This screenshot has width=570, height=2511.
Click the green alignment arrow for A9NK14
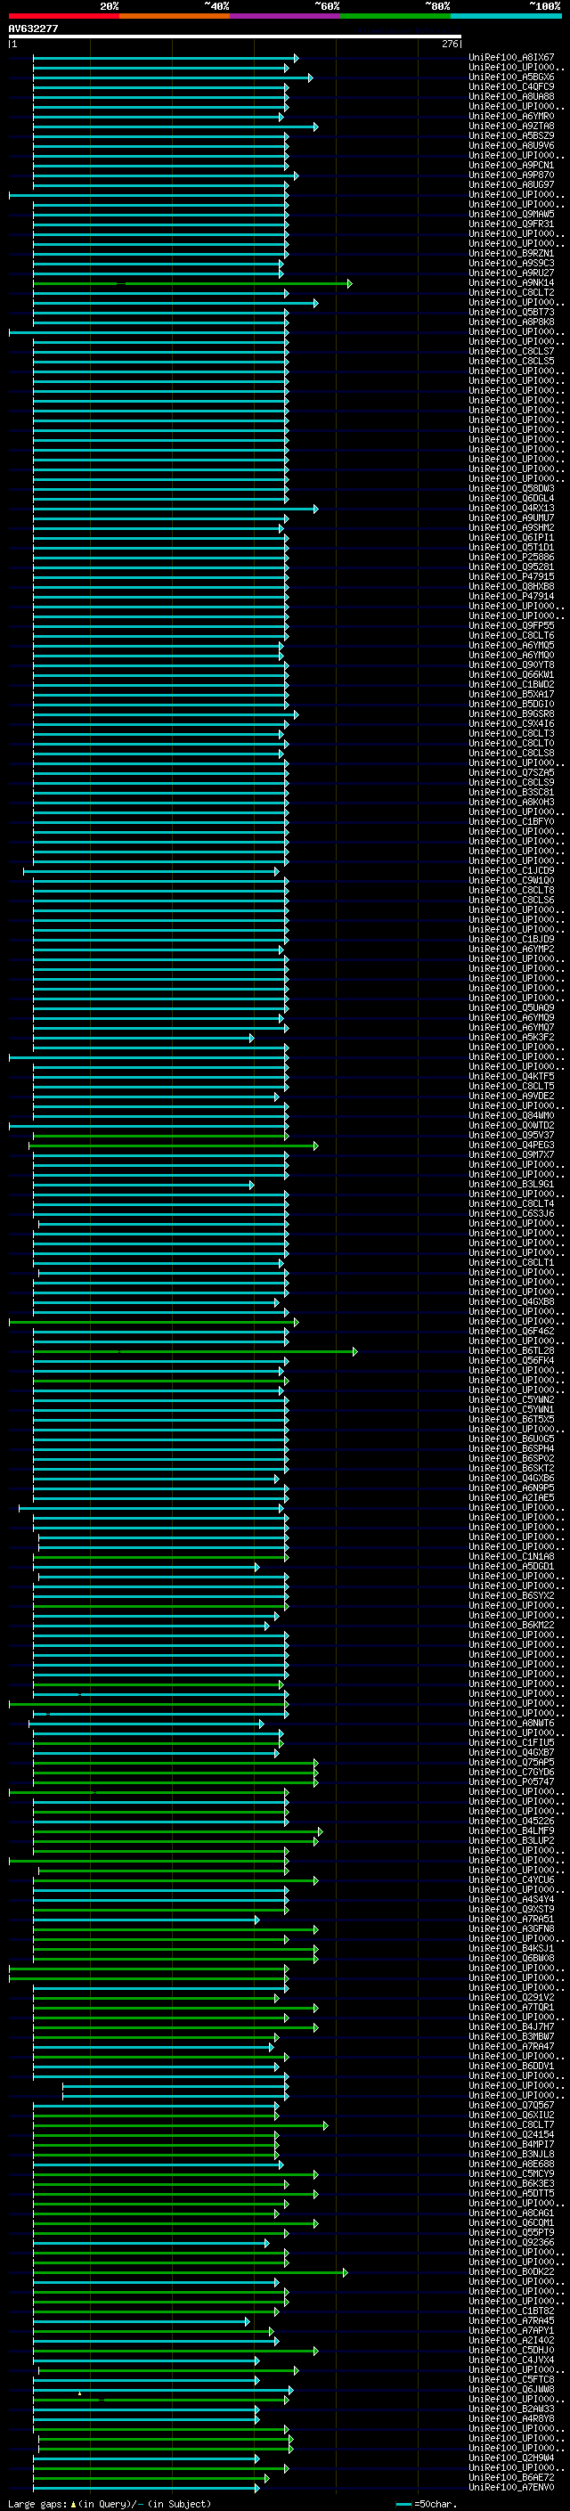coord(192,283)
